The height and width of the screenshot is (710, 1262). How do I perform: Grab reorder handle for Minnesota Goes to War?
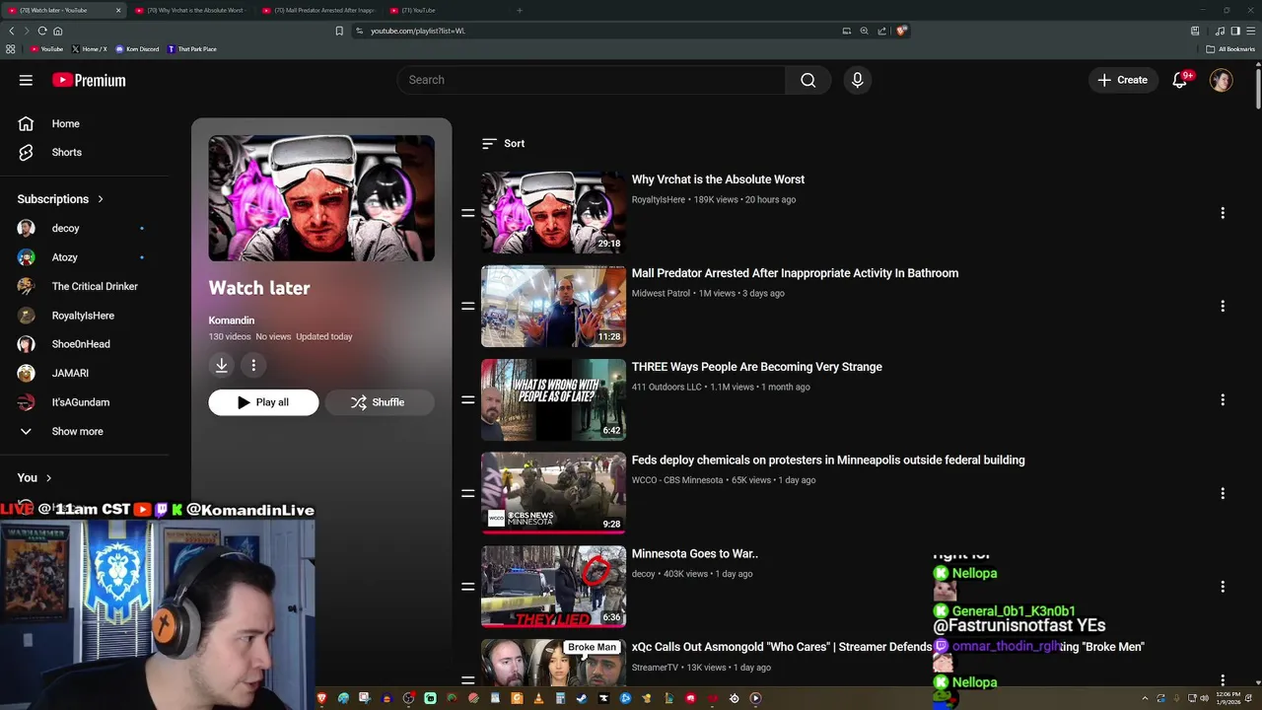click(x=468, y=587)
